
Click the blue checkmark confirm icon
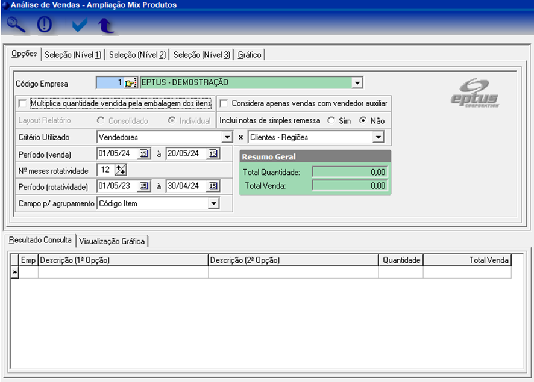79,25
